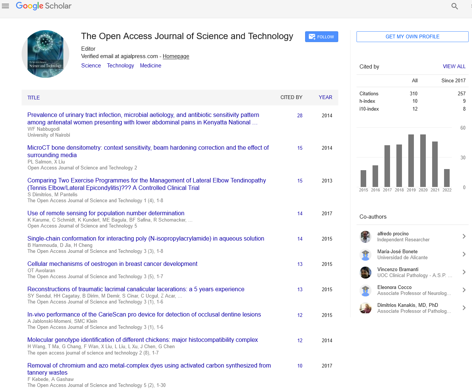Click Eleonora Cocco's avatar icon

click(365, 290)
